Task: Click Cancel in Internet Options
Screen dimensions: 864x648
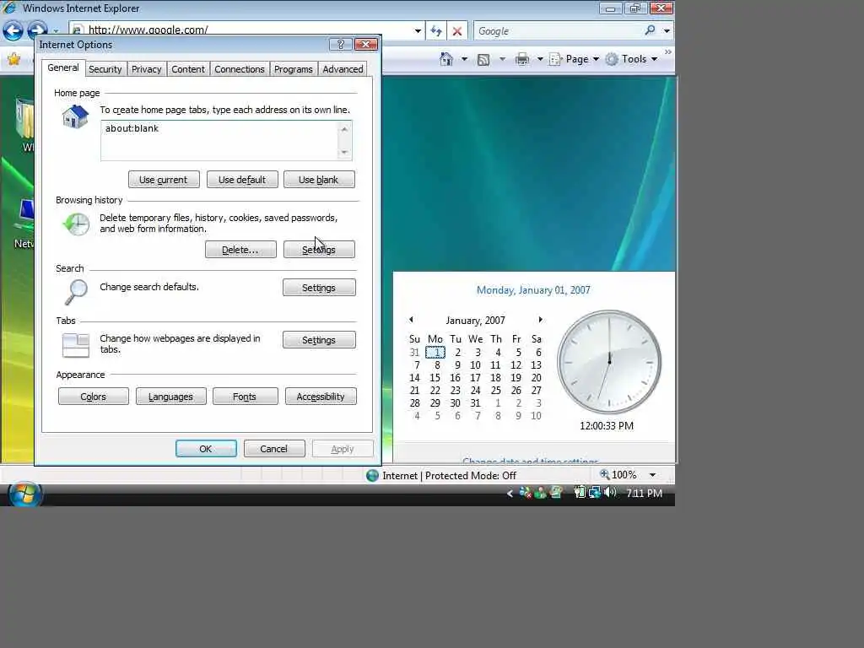Action: click(274, 449)
